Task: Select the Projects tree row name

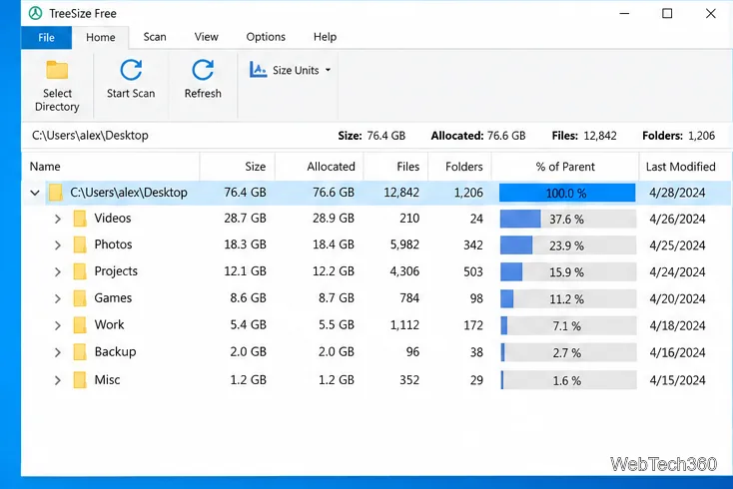Action: point(116,271)
